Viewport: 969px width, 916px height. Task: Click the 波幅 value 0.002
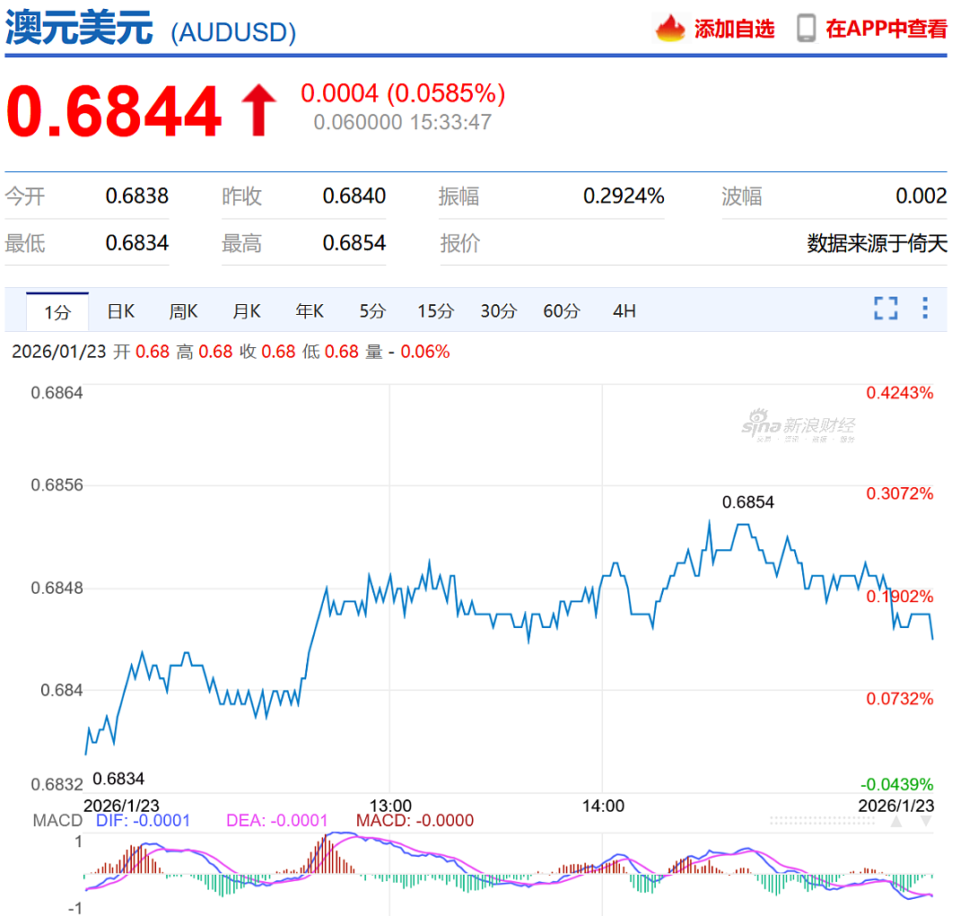(921, 196)
